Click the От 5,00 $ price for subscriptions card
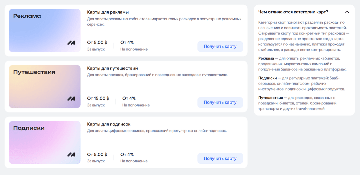This screenshot has width=360, height=175. click(97, 154)
